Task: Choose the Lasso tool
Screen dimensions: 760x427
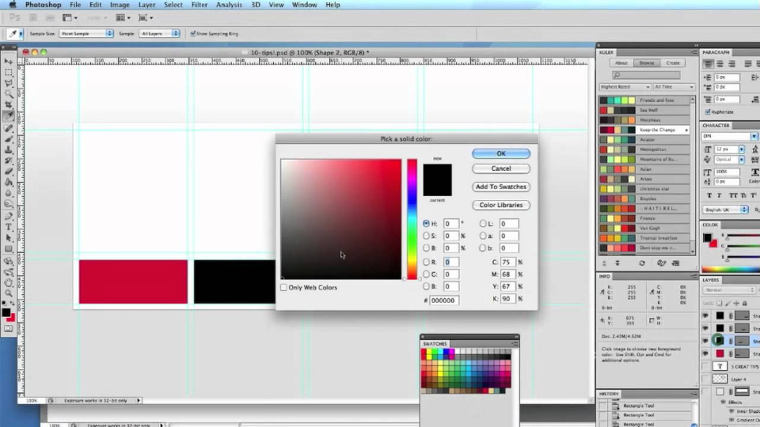Action: [8, 83]
